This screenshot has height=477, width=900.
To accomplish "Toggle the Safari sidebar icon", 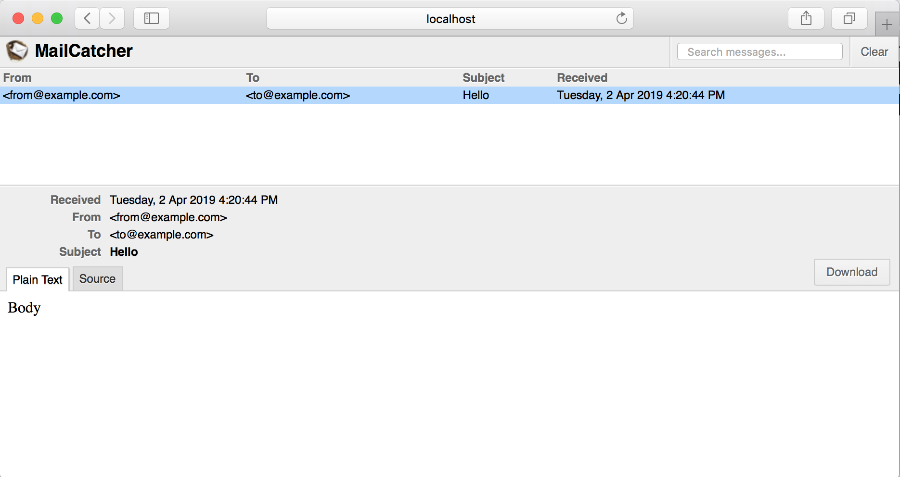I will [152, 19].
